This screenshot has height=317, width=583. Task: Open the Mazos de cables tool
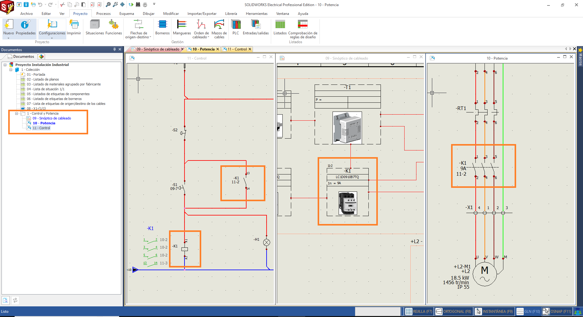tap(219, 29)
